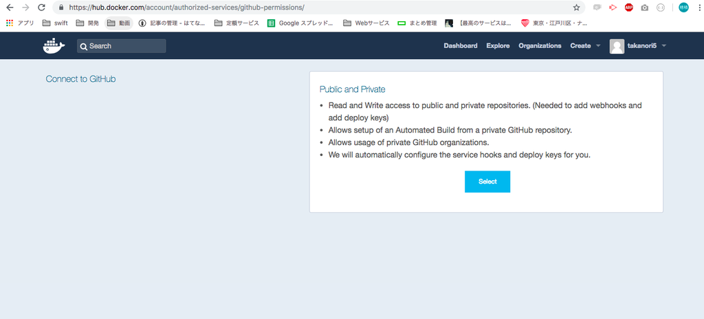Open the Webサービス bookmark folder

click(366, 23)
